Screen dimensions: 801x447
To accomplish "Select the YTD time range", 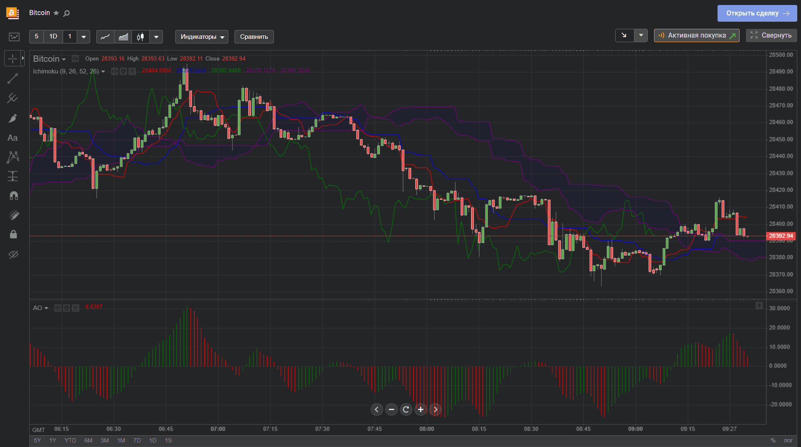I will (x=70, y=440).
